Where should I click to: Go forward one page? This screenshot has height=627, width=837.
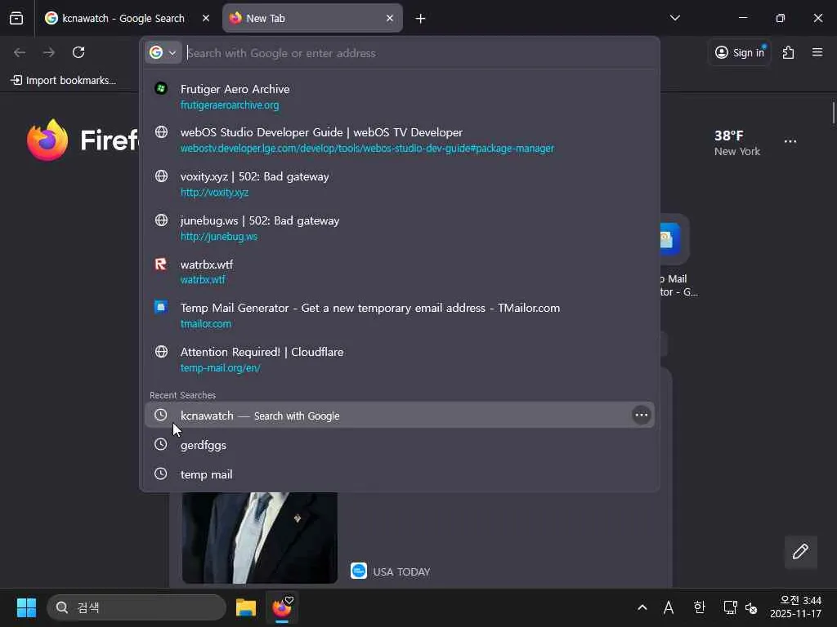pos(49,52)
